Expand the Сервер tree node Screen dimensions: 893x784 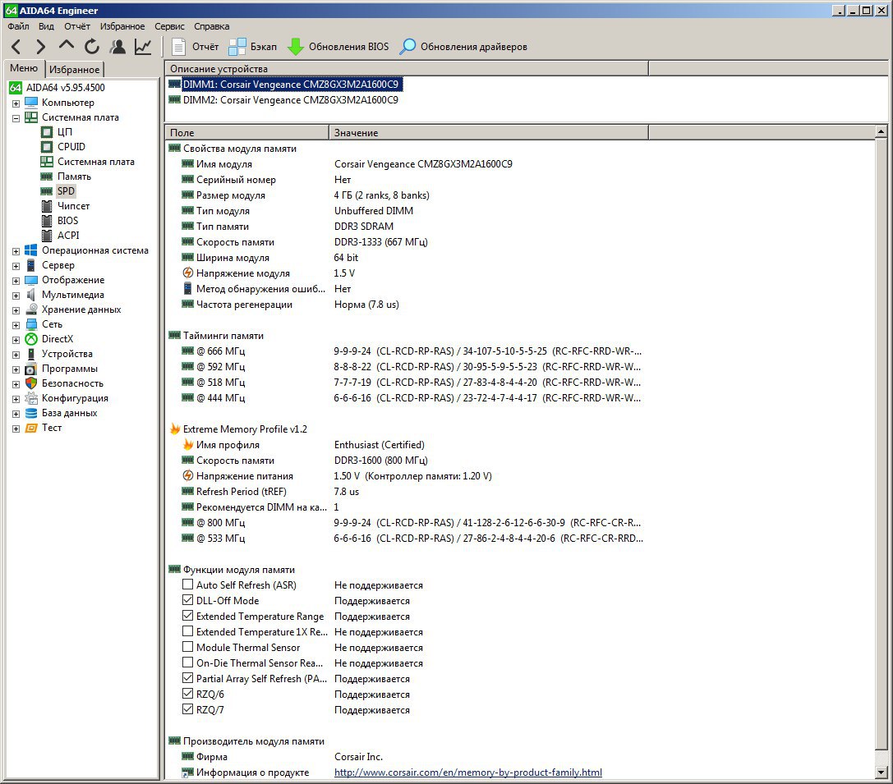(16, 266)
